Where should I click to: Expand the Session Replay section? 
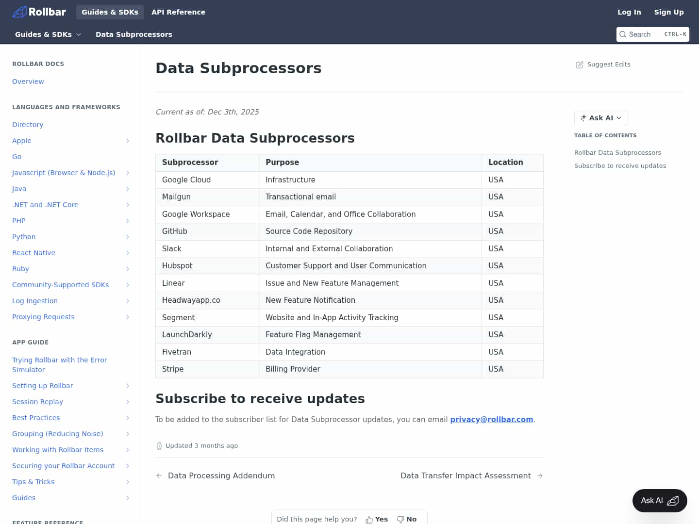128,402
